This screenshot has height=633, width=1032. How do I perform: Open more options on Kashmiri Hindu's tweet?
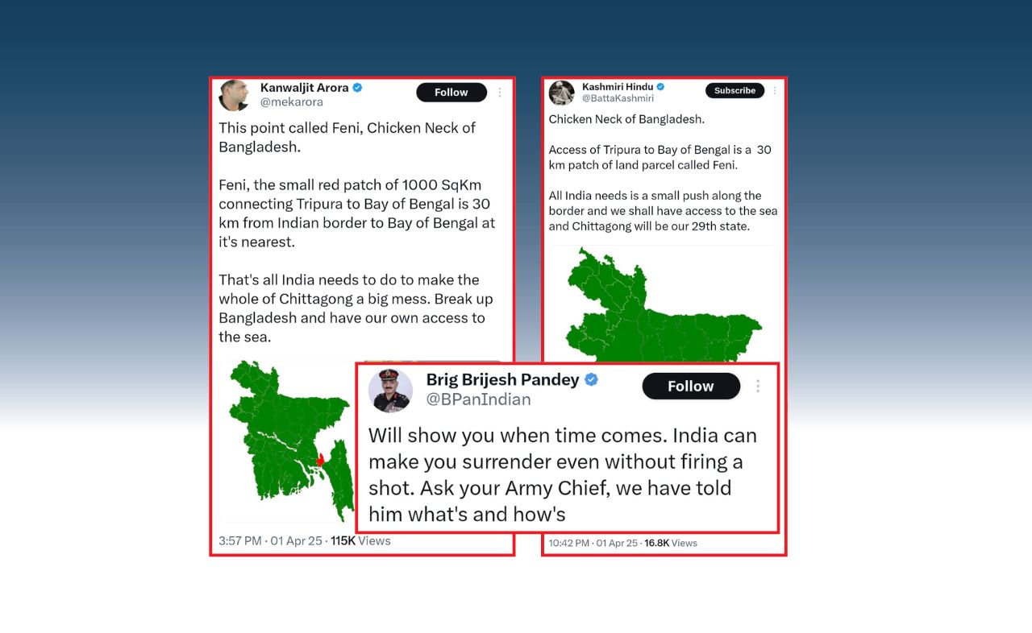[x=775, y=91]
